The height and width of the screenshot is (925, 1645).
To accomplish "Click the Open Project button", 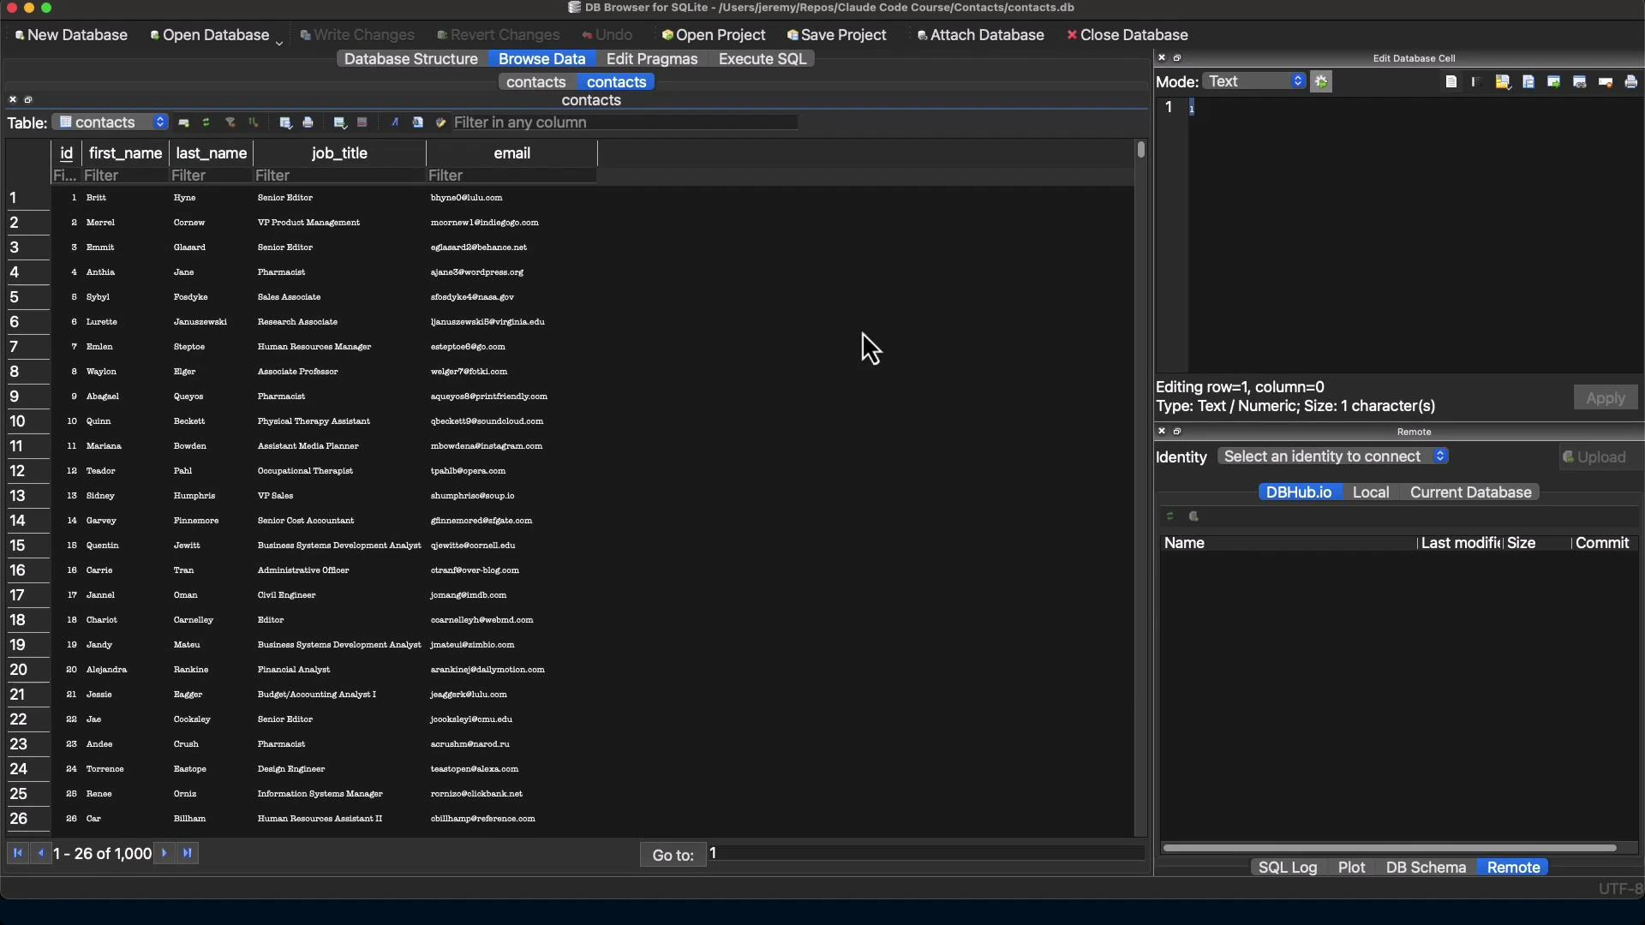I will click(x=714, y=35).
